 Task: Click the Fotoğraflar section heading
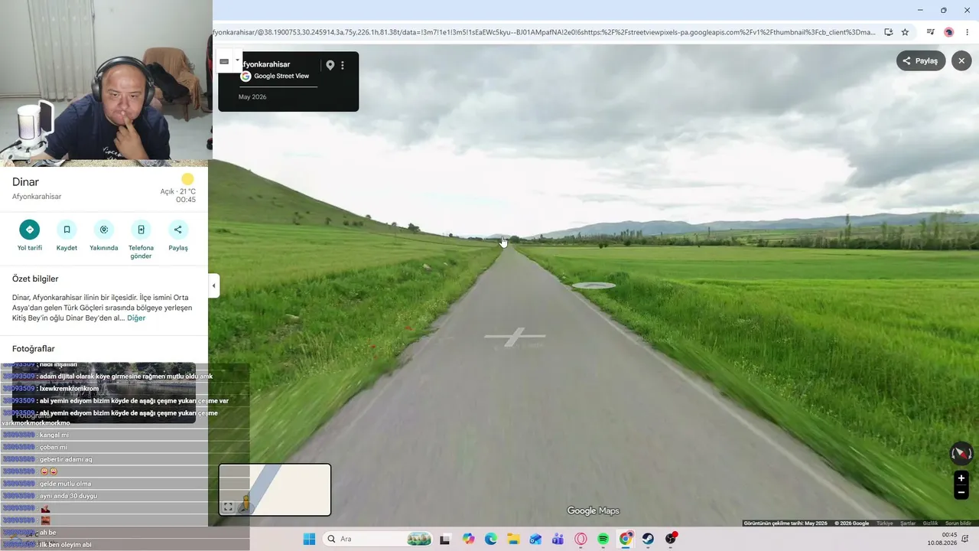(x=34, y=349)
